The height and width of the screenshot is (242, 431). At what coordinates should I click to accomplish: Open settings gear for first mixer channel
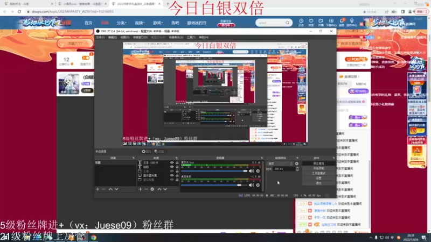pyautogui.click(x=258, y=171)
